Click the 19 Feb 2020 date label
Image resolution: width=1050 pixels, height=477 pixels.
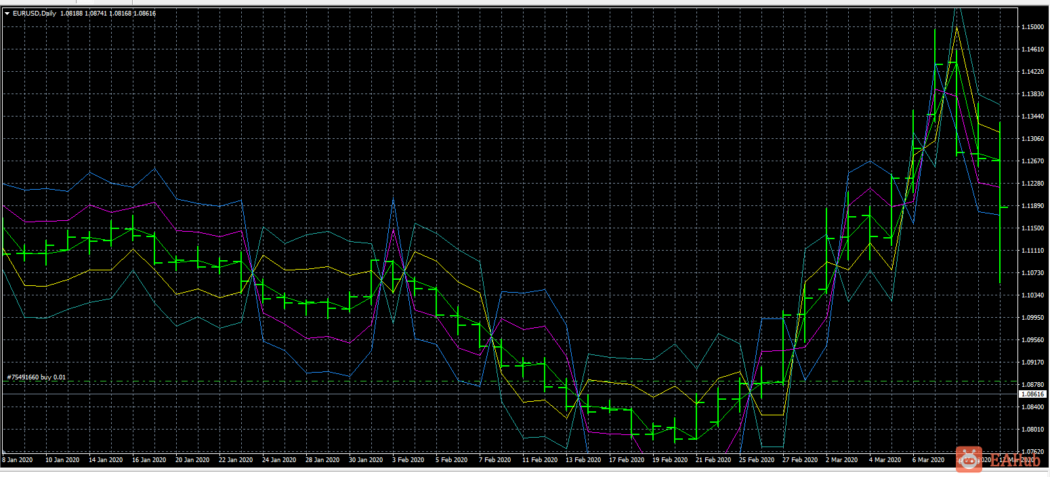point(670,459)
